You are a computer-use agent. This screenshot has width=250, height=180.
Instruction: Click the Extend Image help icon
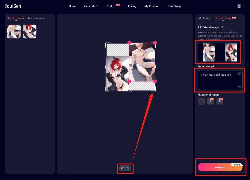[223, 27]
